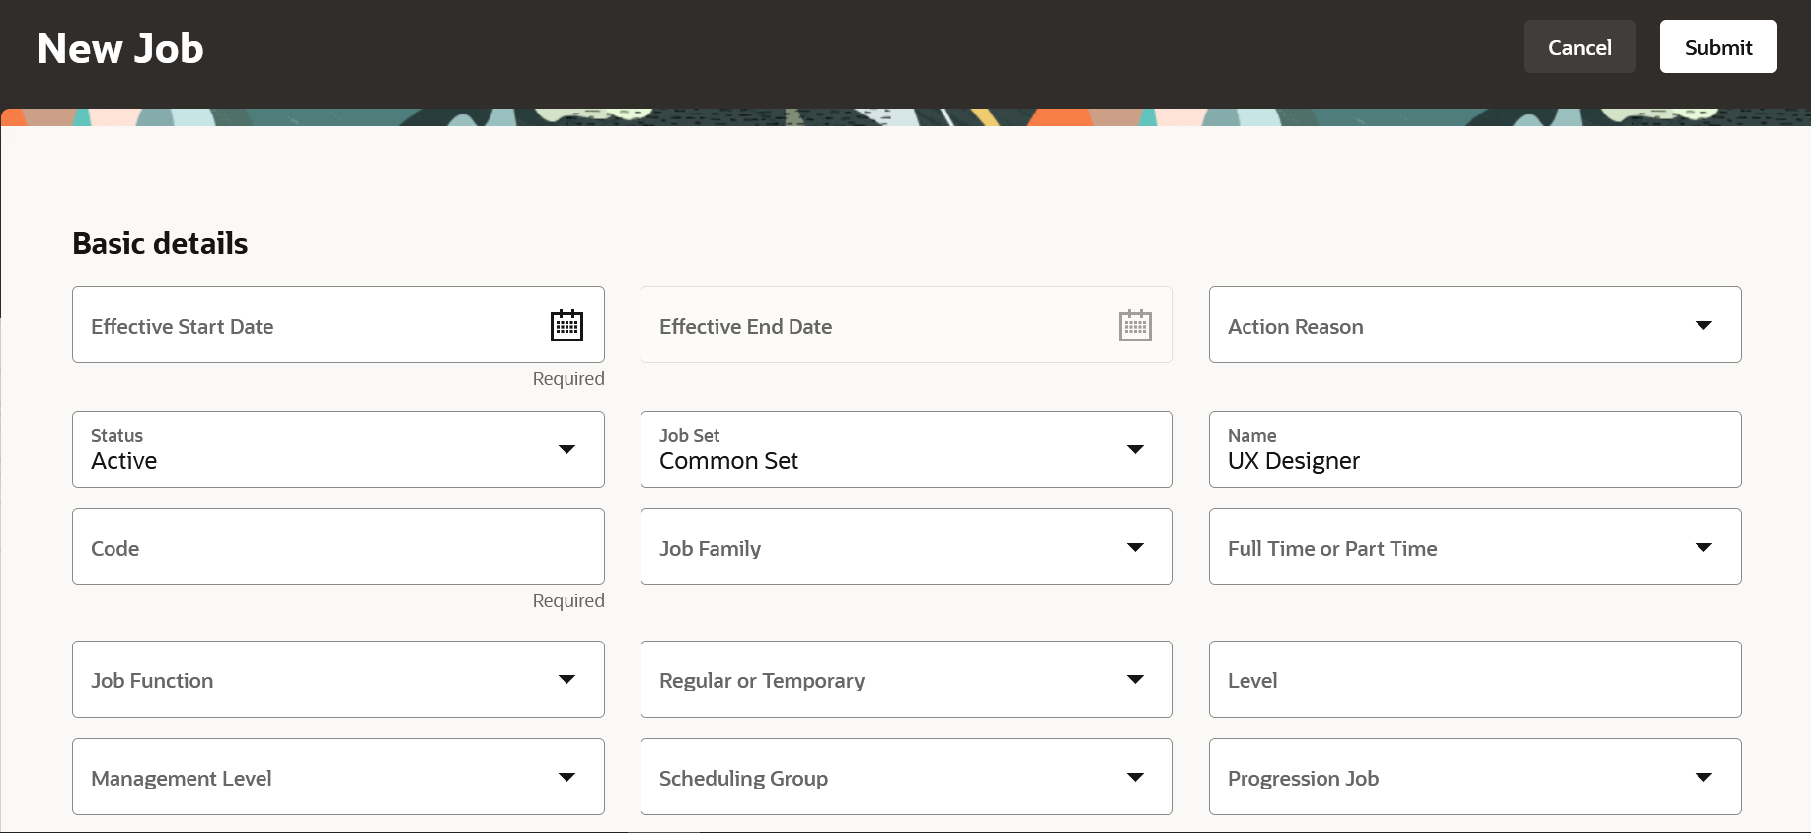Expand the Action Reason dropdown arrow
This screenshot has width=1811, height=833.
(1703, 325)
